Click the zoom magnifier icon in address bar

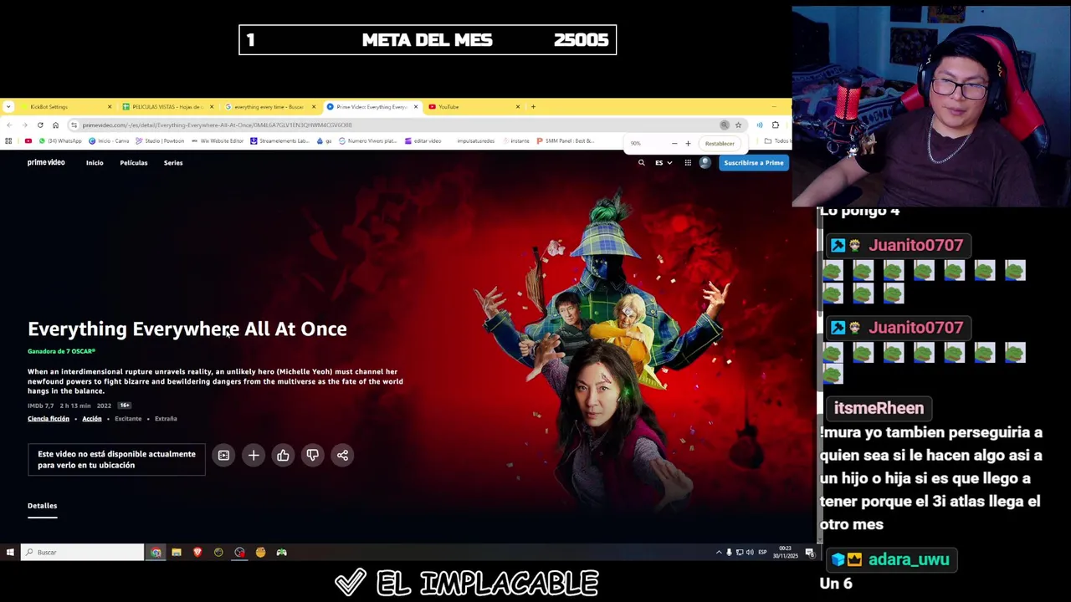pyautogui.click(x=725, y=125)
